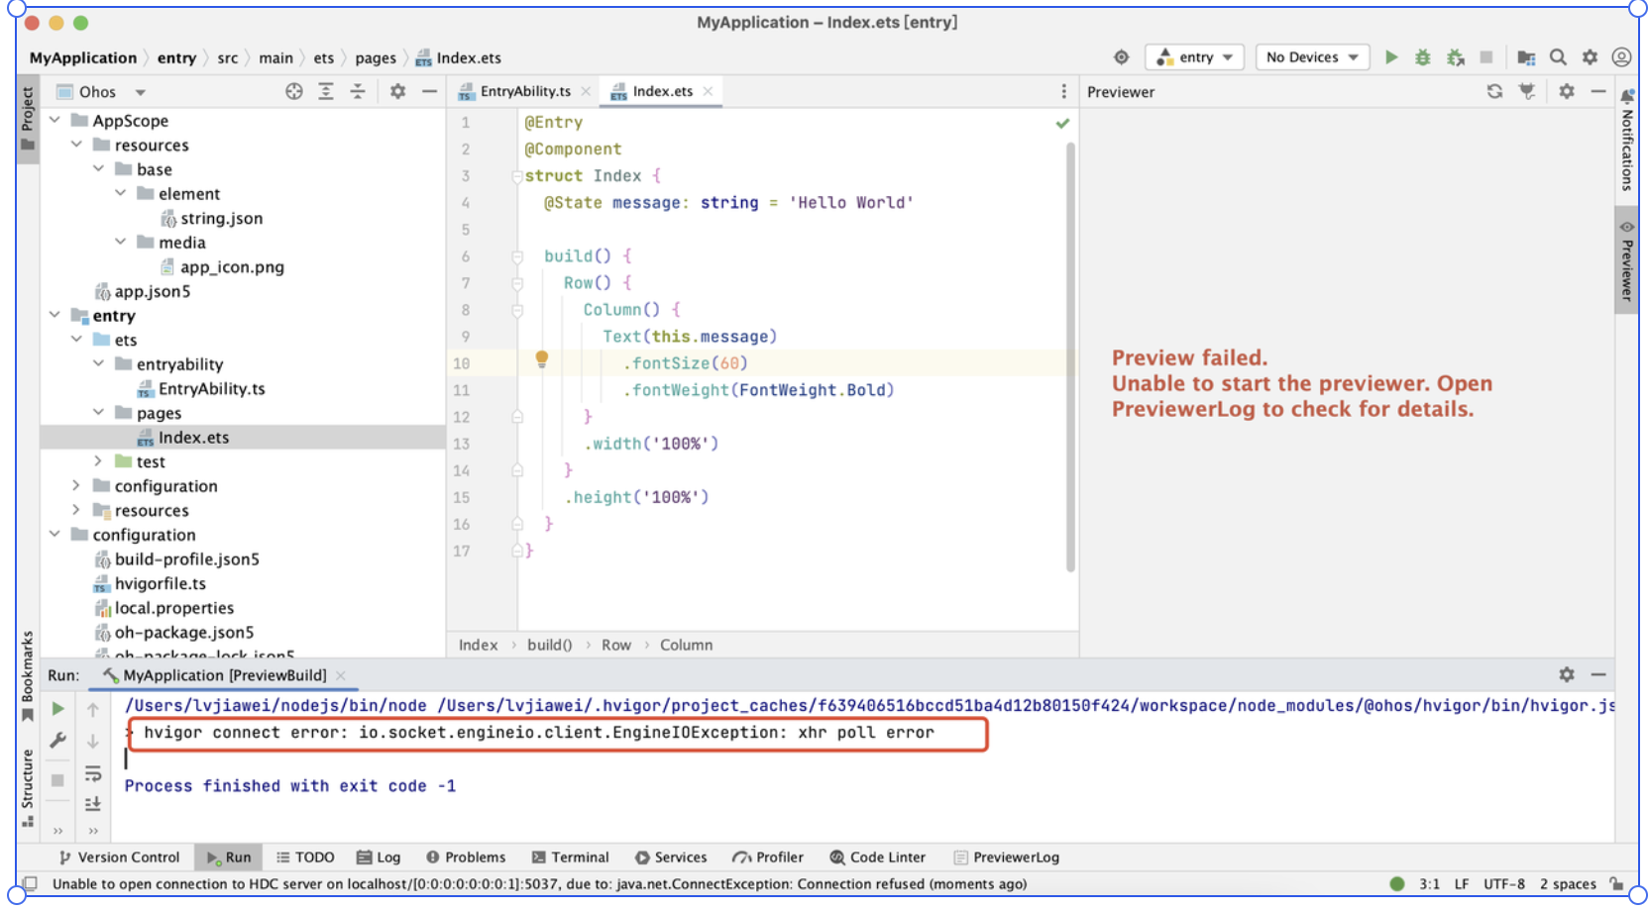Click the green inspection checkmark in editor
Image resolution: width=1649 pixels, height=911 pixels.
pyautogui.click(x=1062, y=123)
